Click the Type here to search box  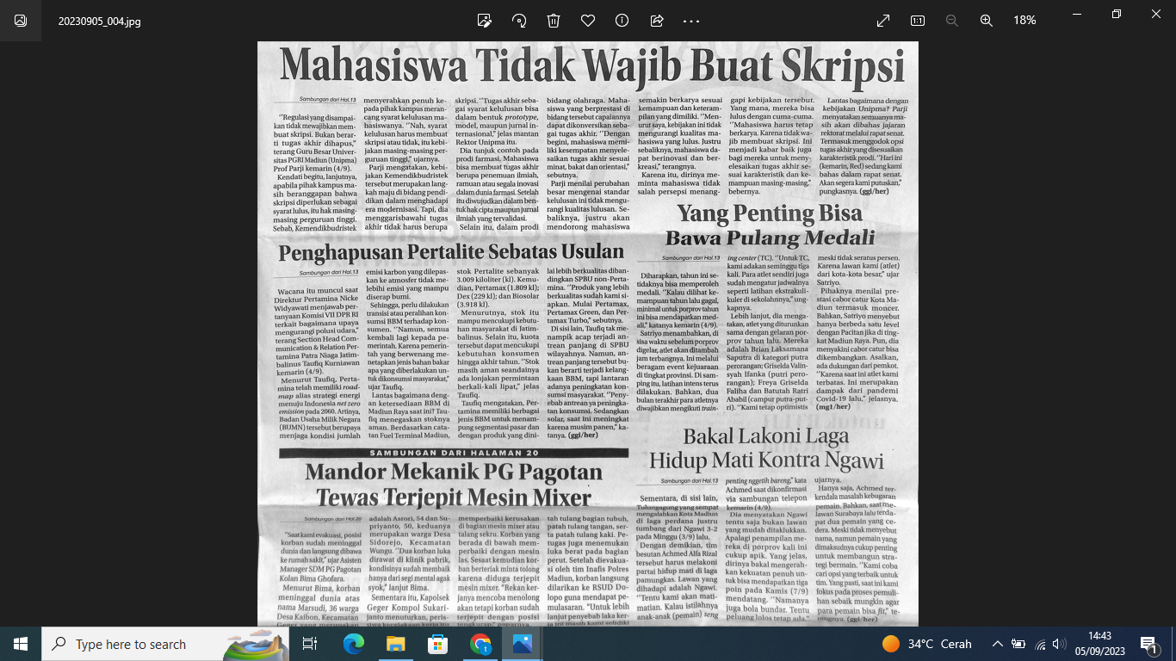pyautogui.click(x=129, y=644)
